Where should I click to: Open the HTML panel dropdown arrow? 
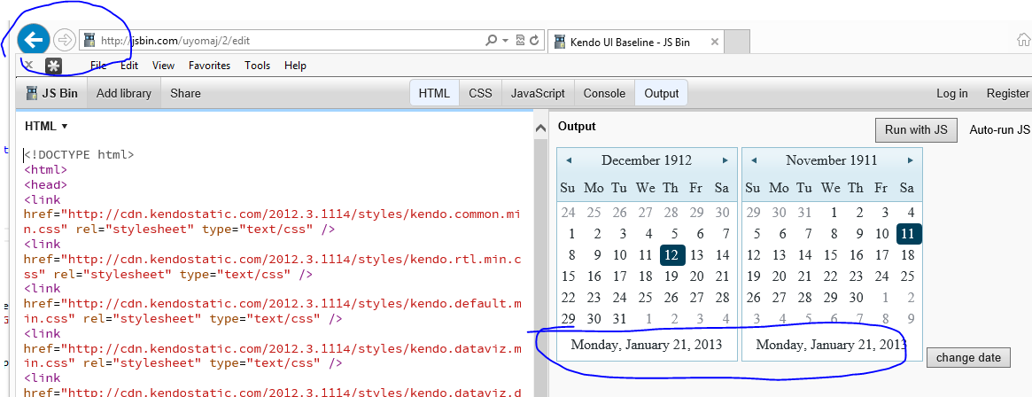coord(65,127)
